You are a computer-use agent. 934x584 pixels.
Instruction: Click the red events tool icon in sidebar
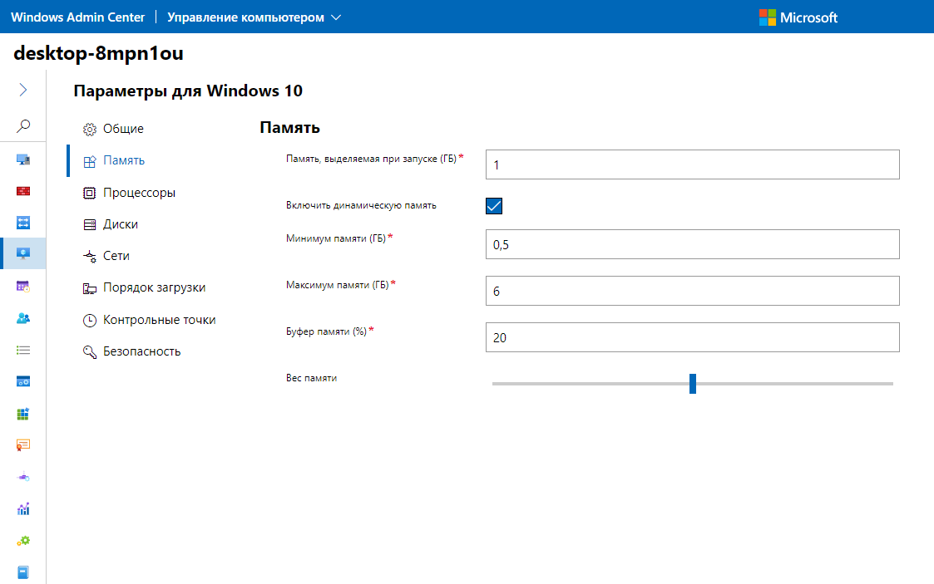(23, 189)
